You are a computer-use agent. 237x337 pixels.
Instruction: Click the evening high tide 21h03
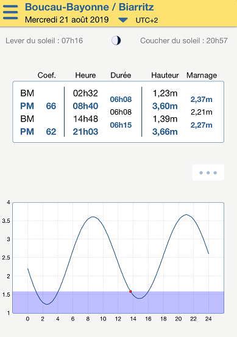85,131
